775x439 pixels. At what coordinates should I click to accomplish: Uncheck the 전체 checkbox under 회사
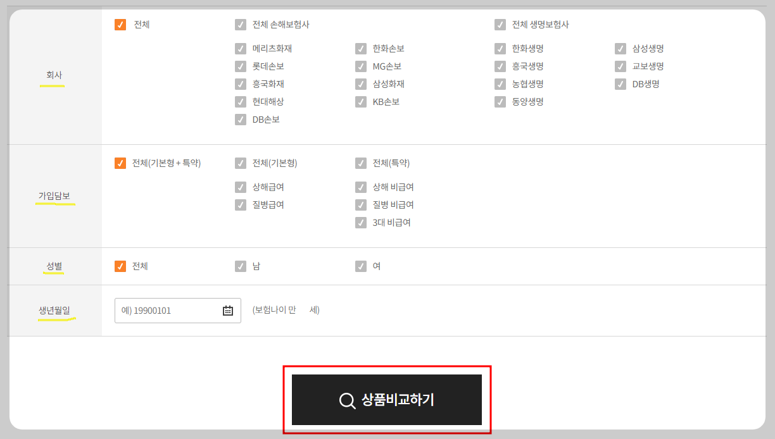(x=120, y=25)
